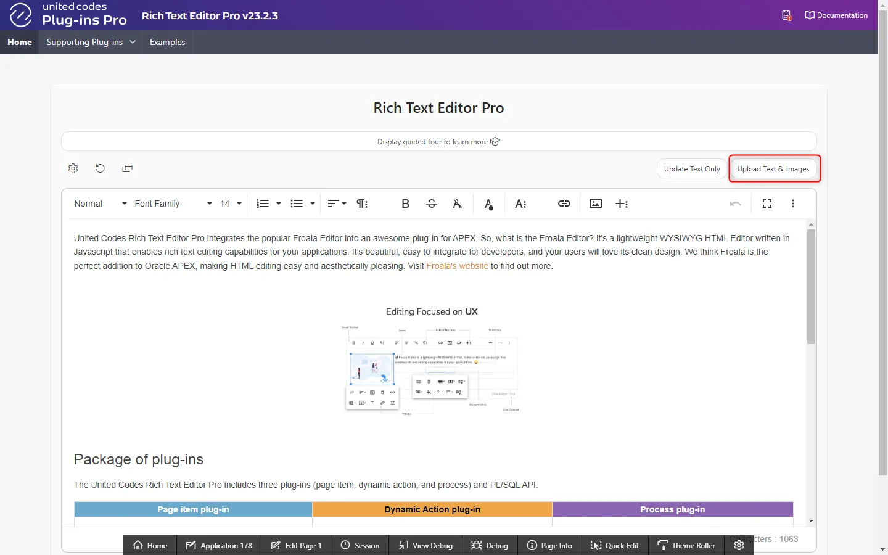Image resolution: width=888 pixels, height=555 pixels.
Task: Toggle strikethrough text formatting
Action: coord(432,203)
